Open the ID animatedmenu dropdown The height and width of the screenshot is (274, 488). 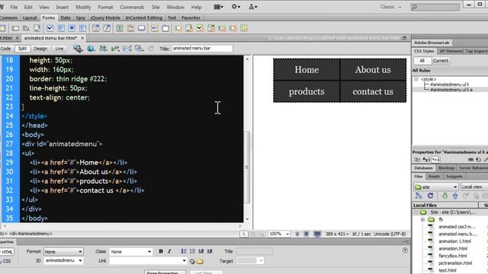click(x=63, y=260)
